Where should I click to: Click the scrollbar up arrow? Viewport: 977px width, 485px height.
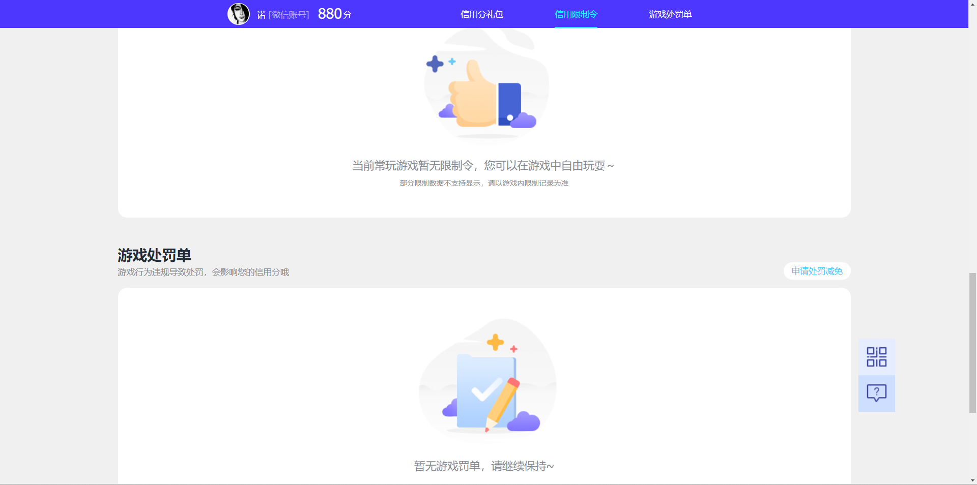[972, 4]
